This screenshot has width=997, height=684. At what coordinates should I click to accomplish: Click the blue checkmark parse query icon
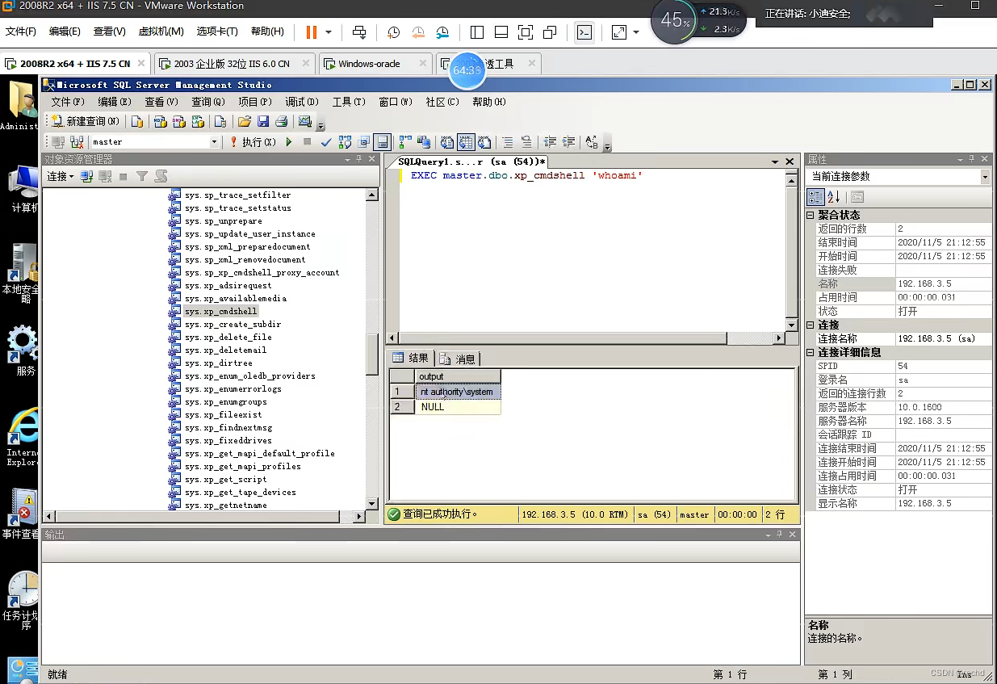[326, 142]
